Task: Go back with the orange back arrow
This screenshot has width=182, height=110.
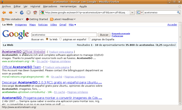Action: [4, 12]
